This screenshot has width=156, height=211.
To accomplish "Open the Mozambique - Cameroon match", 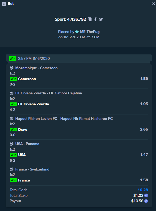I will click(36, 68).
